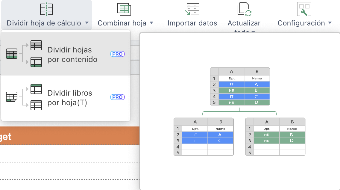Open the Configuración dropdown arrow
This screenshot has height=190, width=340.
click(x=330, y=23)
